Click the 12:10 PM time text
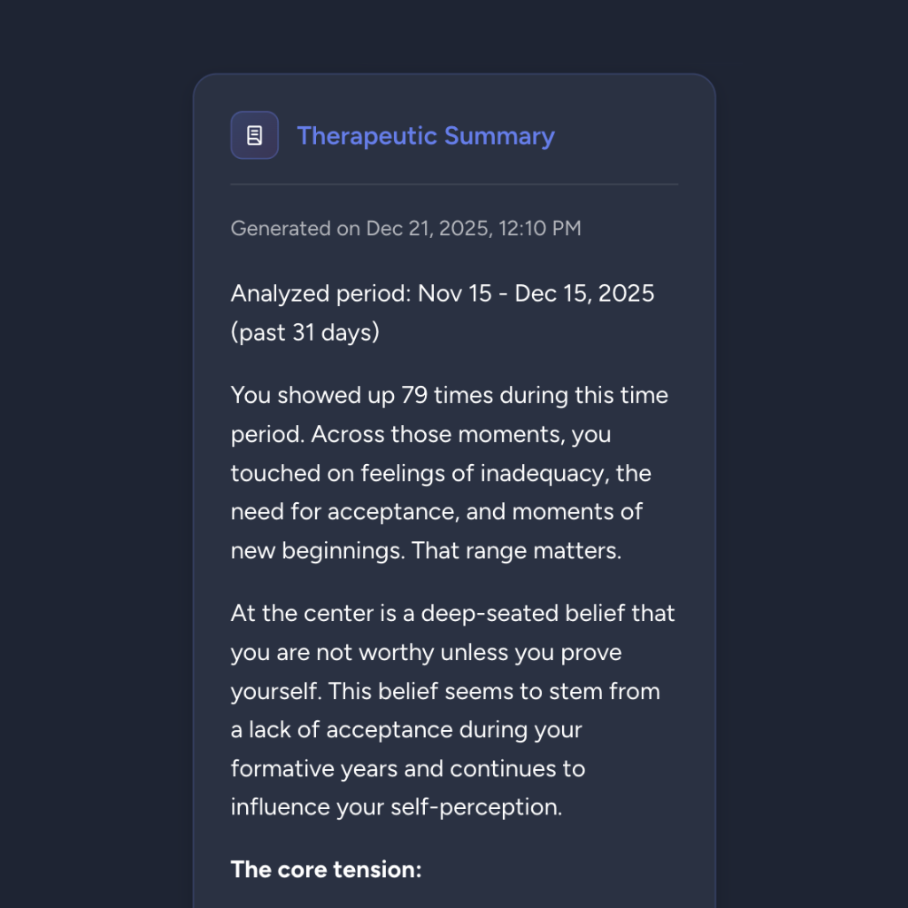 click(x=539, y=228)
